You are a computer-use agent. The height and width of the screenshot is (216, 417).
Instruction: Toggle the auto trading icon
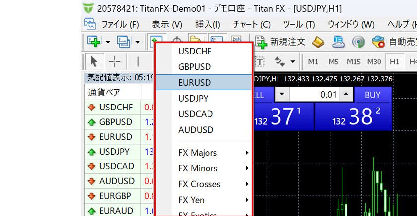378,42
